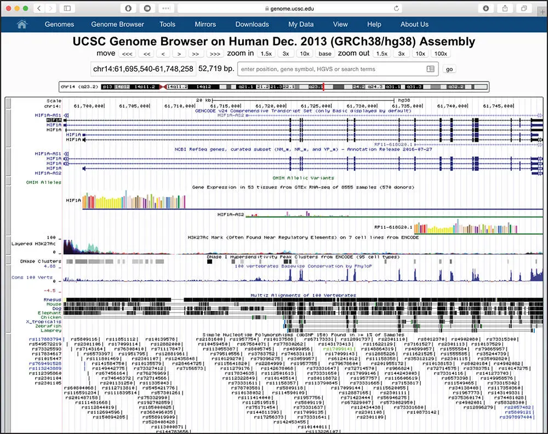Go to UCSC home via house icon
This screenshot has height=434, width=548.
(x=22, y=24)
